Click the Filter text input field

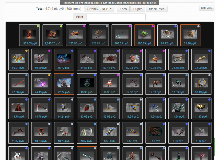(x=116, y=17)
